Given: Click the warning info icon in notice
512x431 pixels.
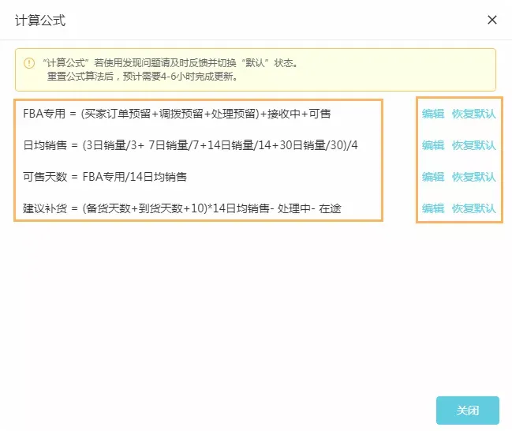Looking at the screenshot, I should [x=29, y=62].
